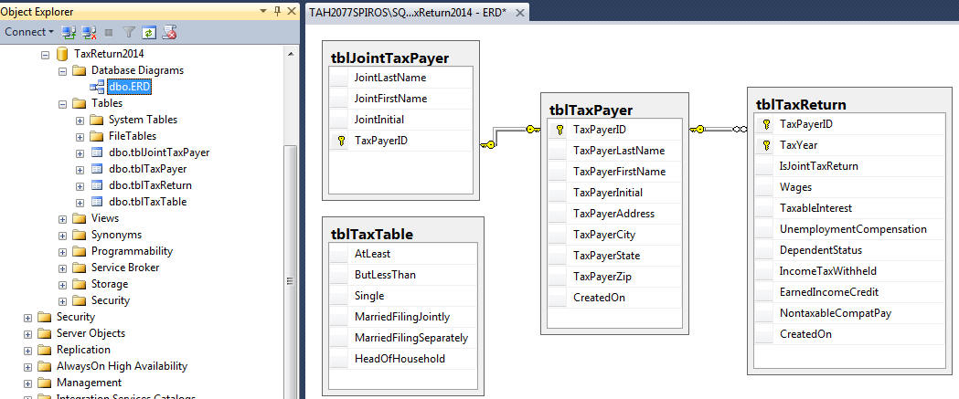Expand the Views folder
This screenshot has height=399, width=959.
point(62,219)
